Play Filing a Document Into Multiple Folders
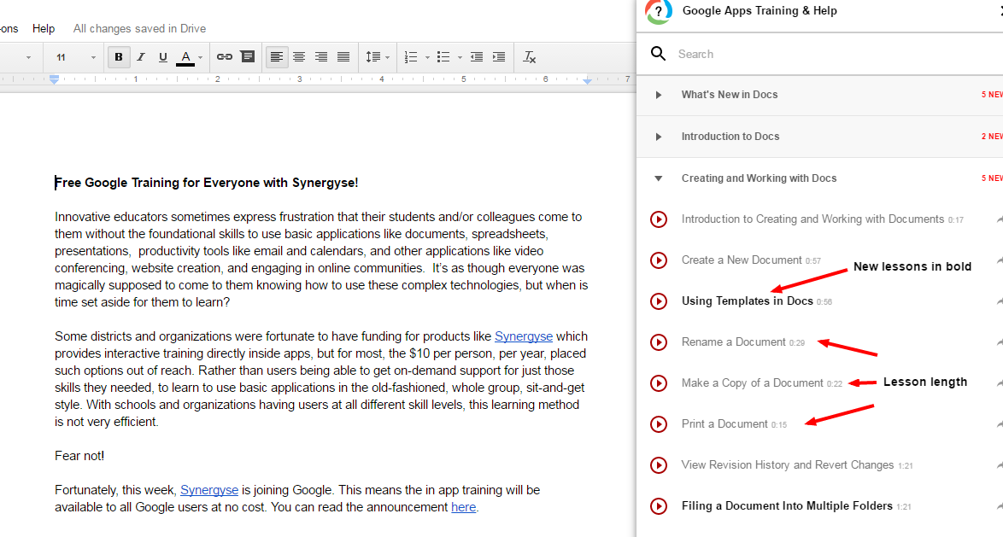This screenshot has width=1003, height=537. click(x=658, y=505)
